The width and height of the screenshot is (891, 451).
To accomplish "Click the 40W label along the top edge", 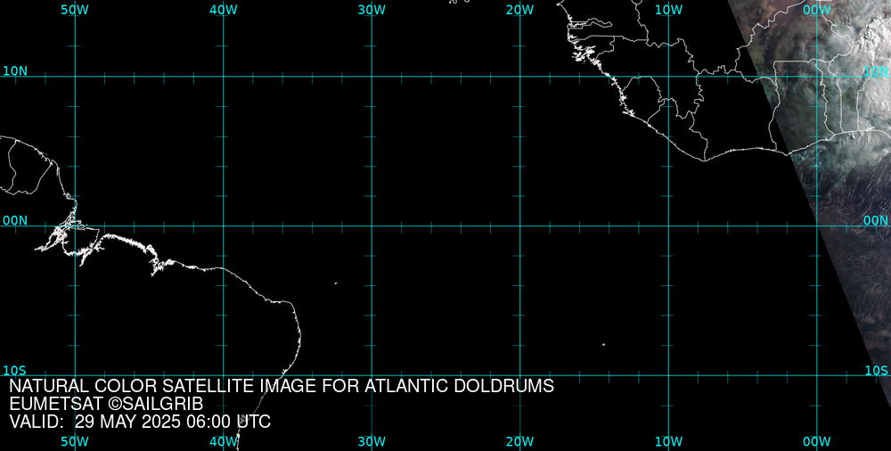I will [x=224, y=10].
